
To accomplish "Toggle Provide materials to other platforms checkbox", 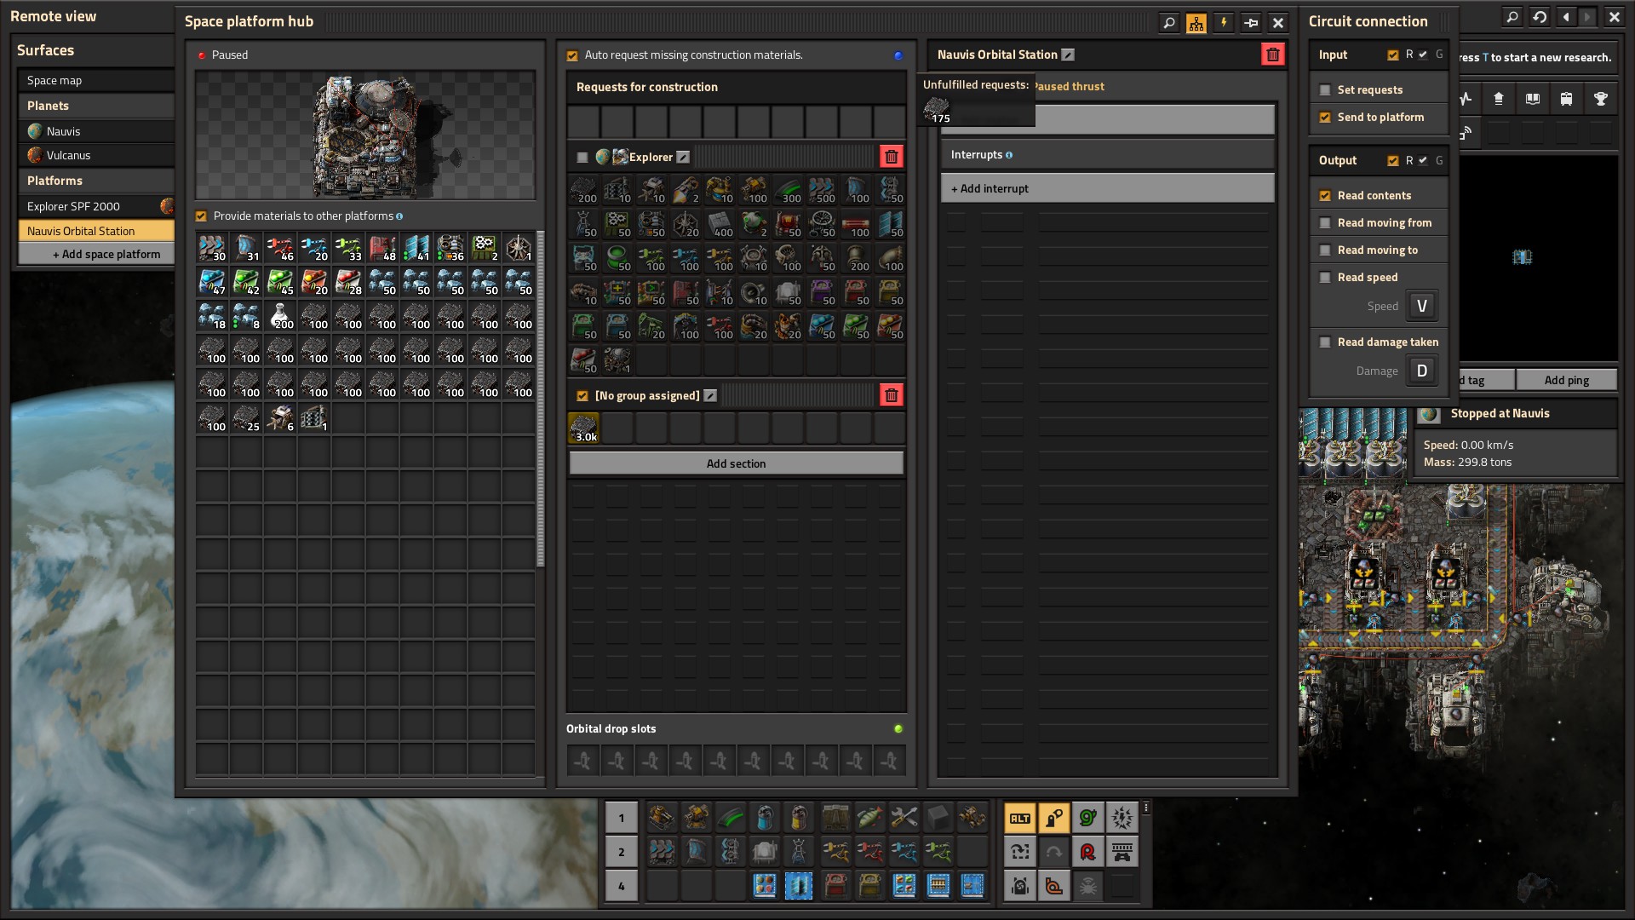I will pos(201,216).
